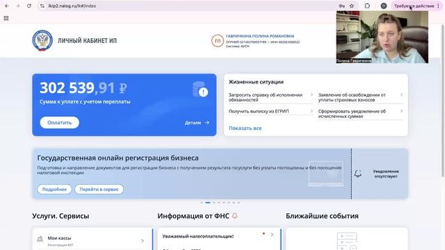The height and width of the screenshot is (250, 445).
Task: Click the FNS emblem logo
Action: coord(42,40)
